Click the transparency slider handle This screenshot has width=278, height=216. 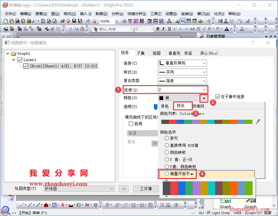(155, 107)
